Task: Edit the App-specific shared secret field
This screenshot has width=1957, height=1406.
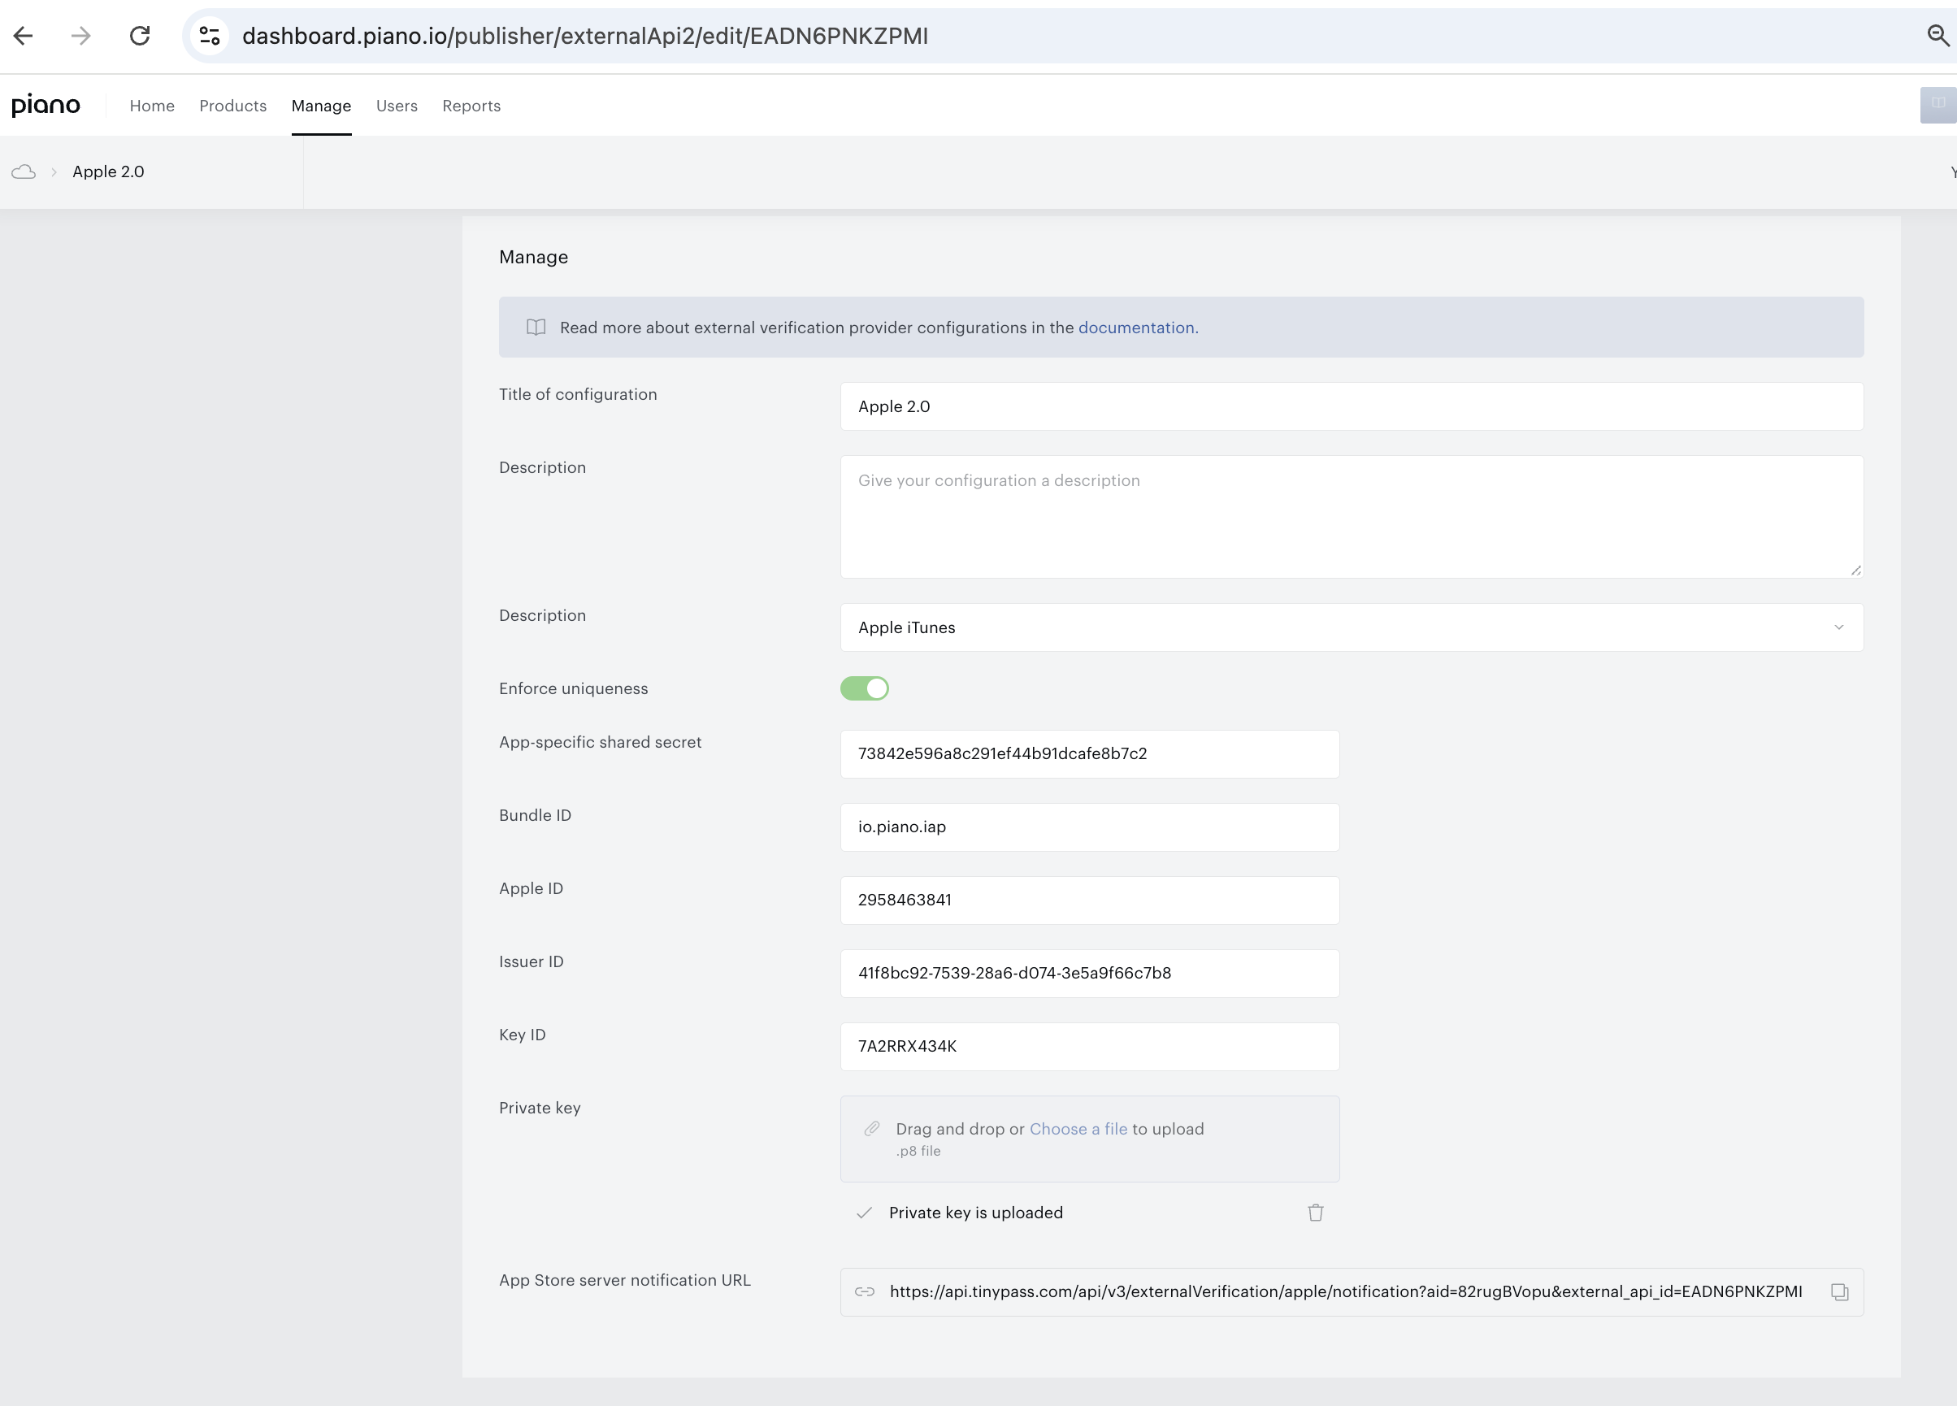Action: click(1090, 754)
